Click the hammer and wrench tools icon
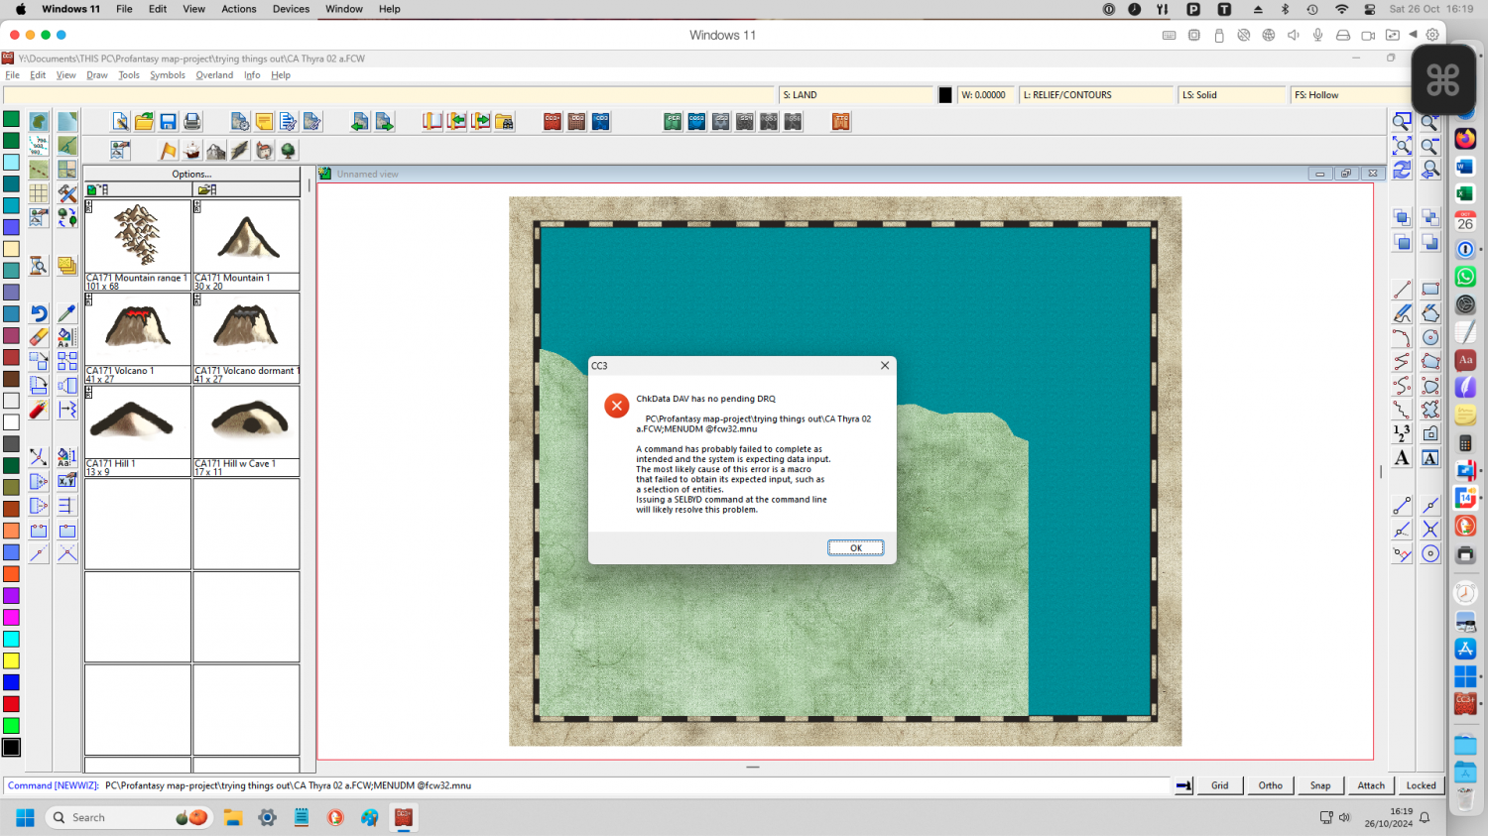 pos(67,193)
